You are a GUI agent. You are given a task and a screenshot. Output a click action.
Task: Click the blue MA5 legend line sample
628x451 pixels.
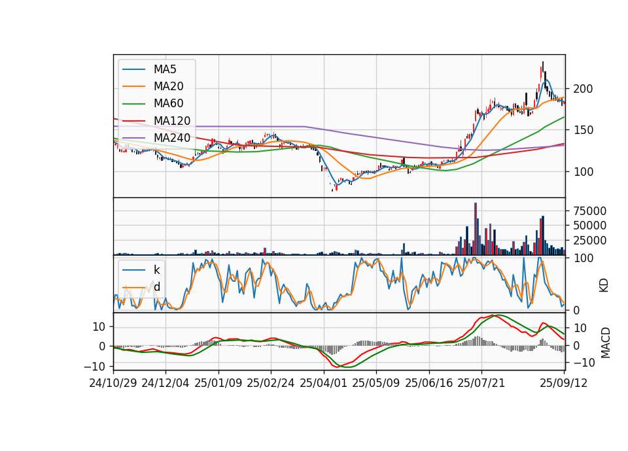point(133,69)
